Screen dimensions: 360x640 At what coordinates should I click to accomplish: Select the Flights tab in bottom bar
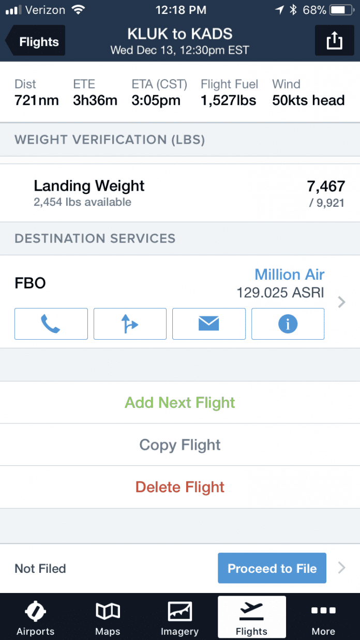tap(251, 618)
